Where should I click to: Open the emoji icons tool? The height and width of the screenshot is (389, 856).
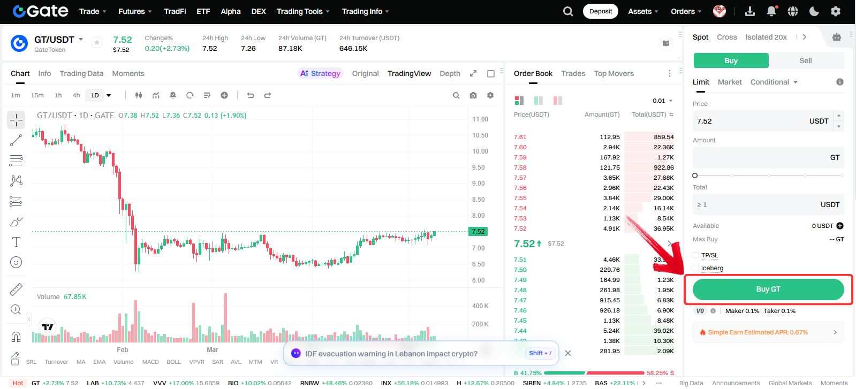tap(16, 262)
